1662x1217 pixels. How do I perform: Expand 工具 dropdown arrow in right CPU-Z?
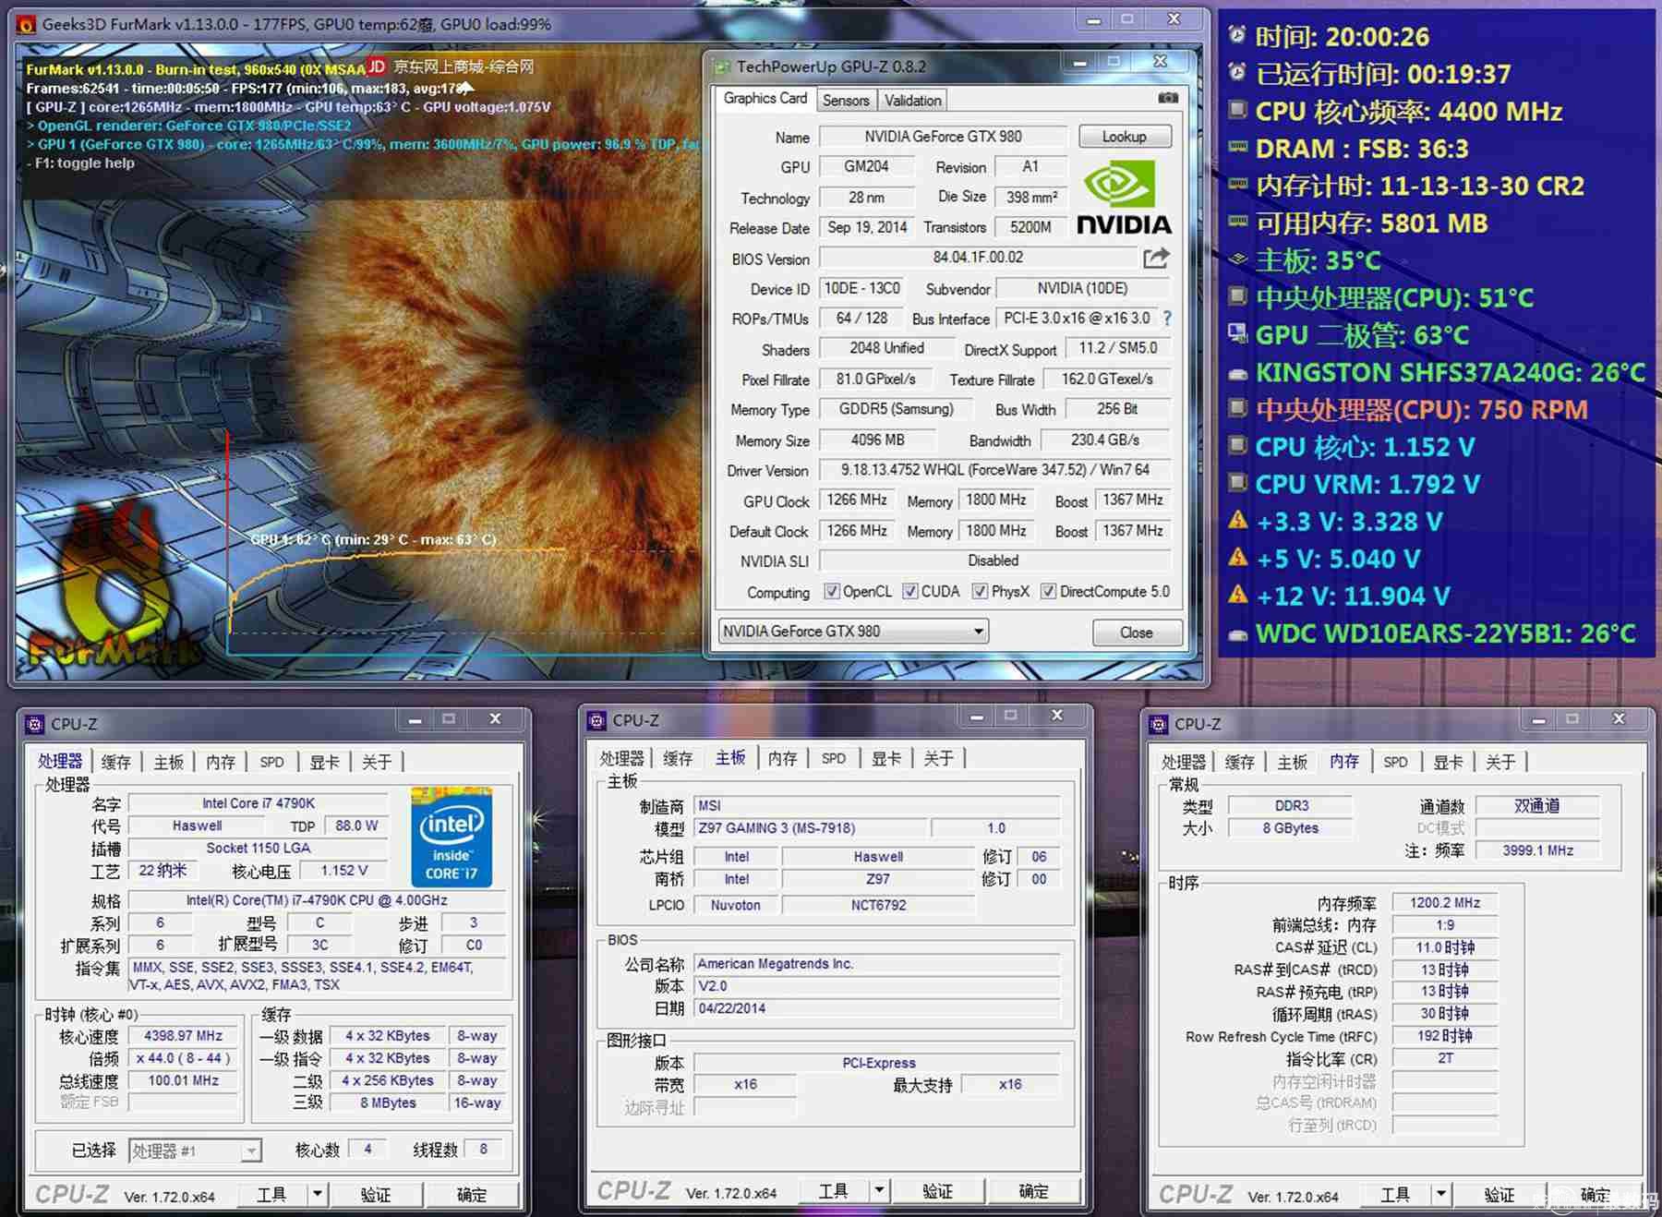click(1440, 1194)
